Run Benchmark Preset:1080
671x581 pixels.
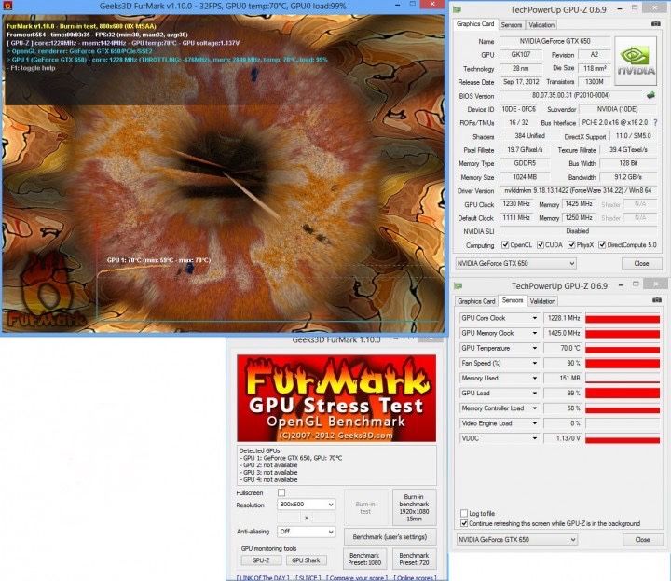pos(364,559)
